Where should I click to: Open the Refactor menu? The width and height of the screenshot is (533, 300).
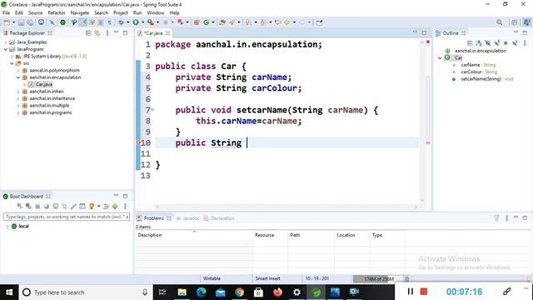[x=57, y=12]
